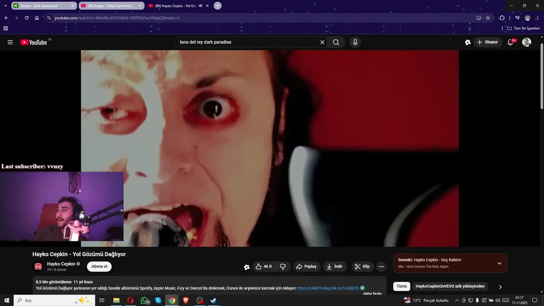Start voice search with the microphone
Viewport: 544px width, 306px height.
[355, 42]
